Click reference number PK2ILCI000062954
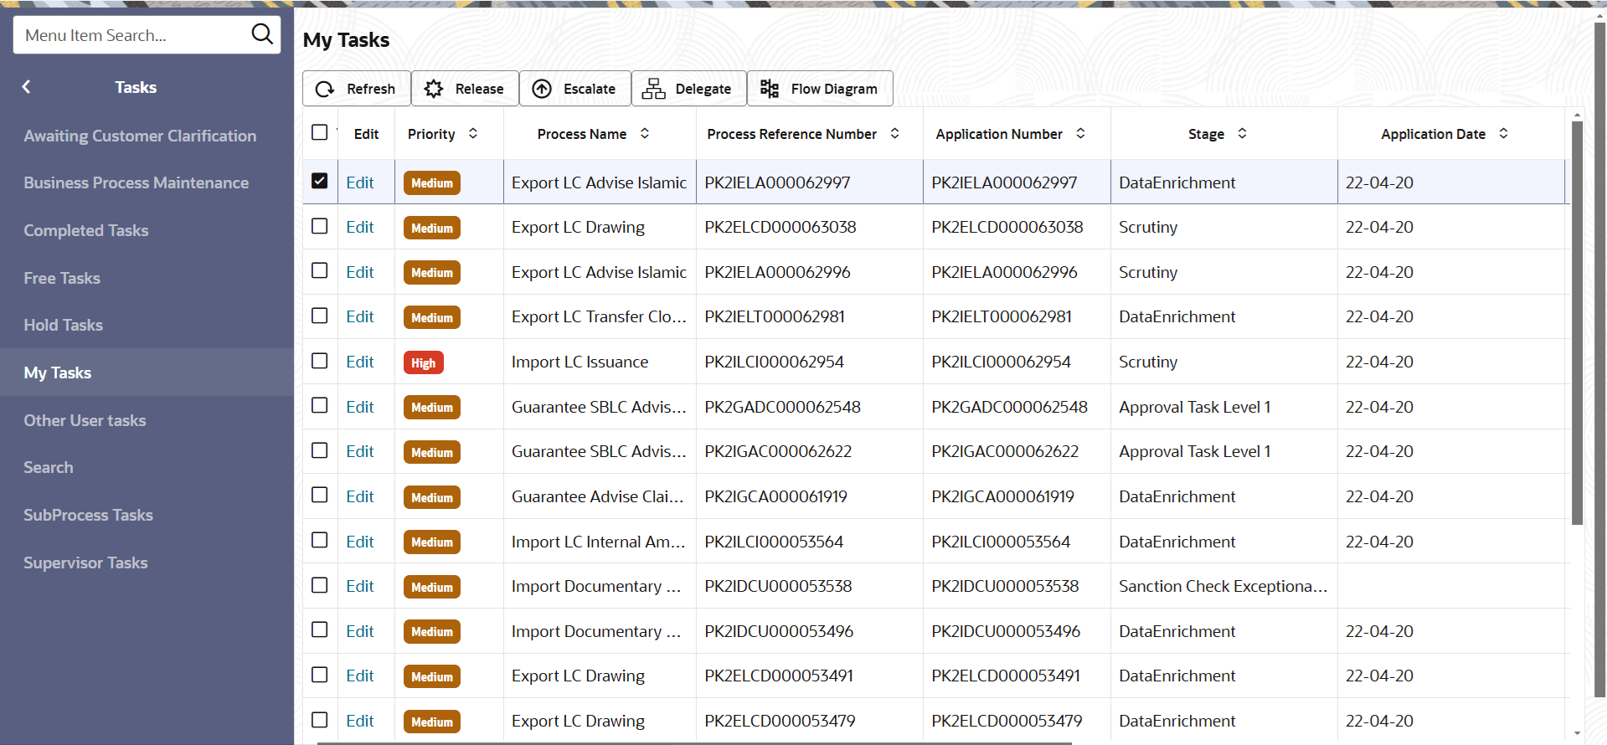Image resolution: width=1607 pixels, height=745 pixels. pyautogui.click(x=774, y=362)
